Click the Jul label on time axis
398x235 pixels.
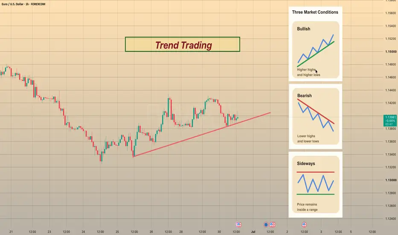click(253, 232)
